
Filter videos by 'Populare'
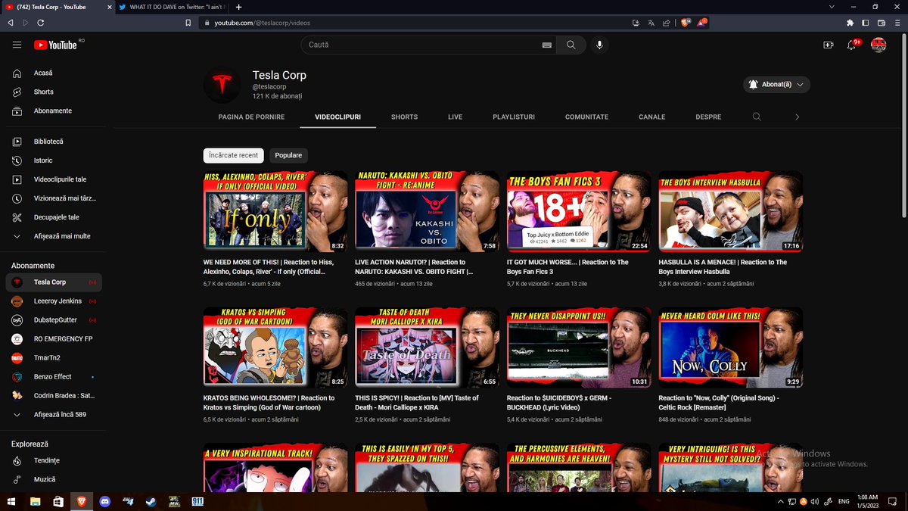[288, 155]
